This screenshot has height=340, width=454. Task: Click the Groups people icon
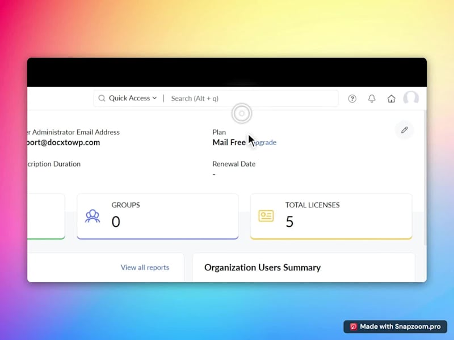[93, 216]
